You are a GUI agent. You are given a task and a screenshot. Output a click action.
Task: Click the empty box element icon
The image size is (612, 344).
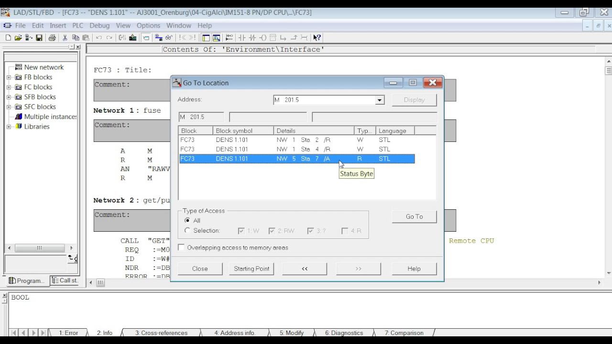point(273,38)
